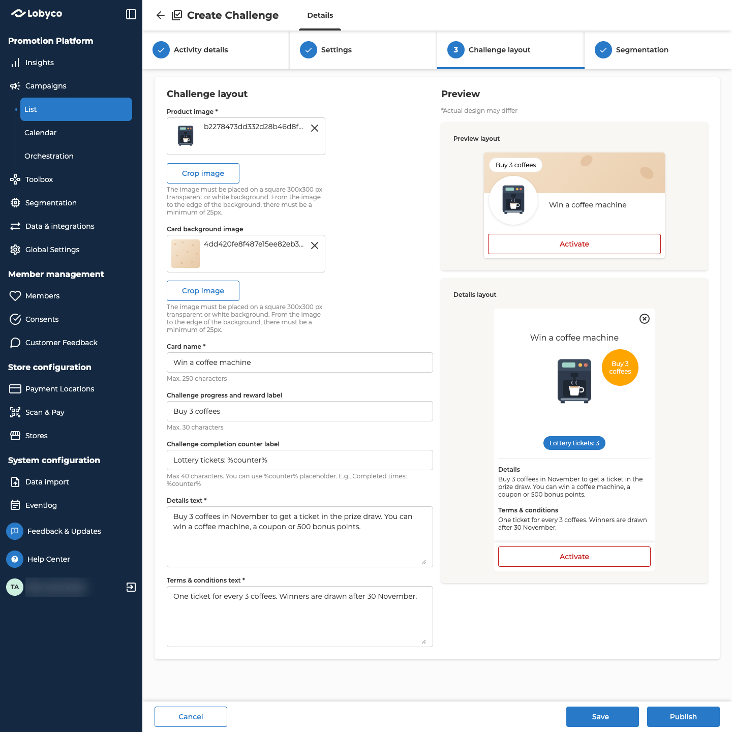This screenshot has width=732, height=732.
Task: Click Customer Feedback speech bubble icon
Action: click(15, 343)
